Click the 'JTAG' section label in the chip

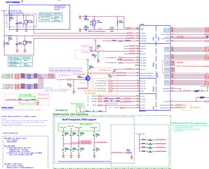point(153,89)
